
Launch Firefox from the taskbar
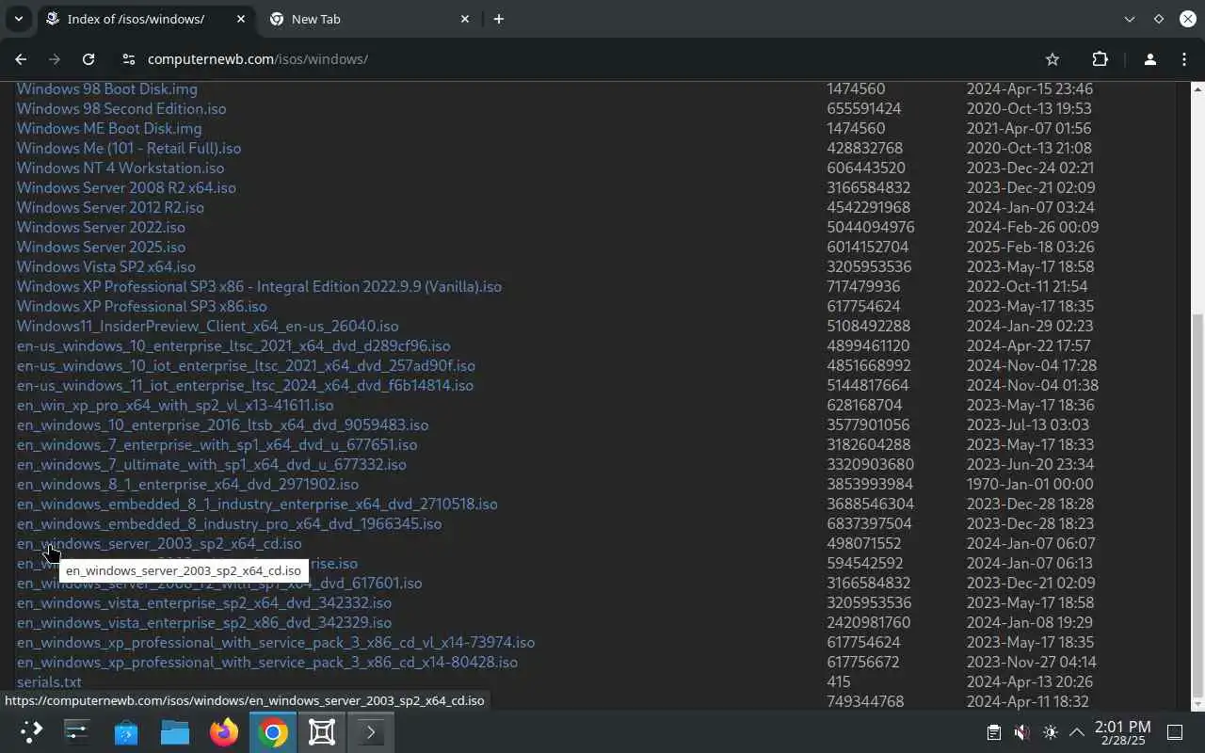[224, 732]
